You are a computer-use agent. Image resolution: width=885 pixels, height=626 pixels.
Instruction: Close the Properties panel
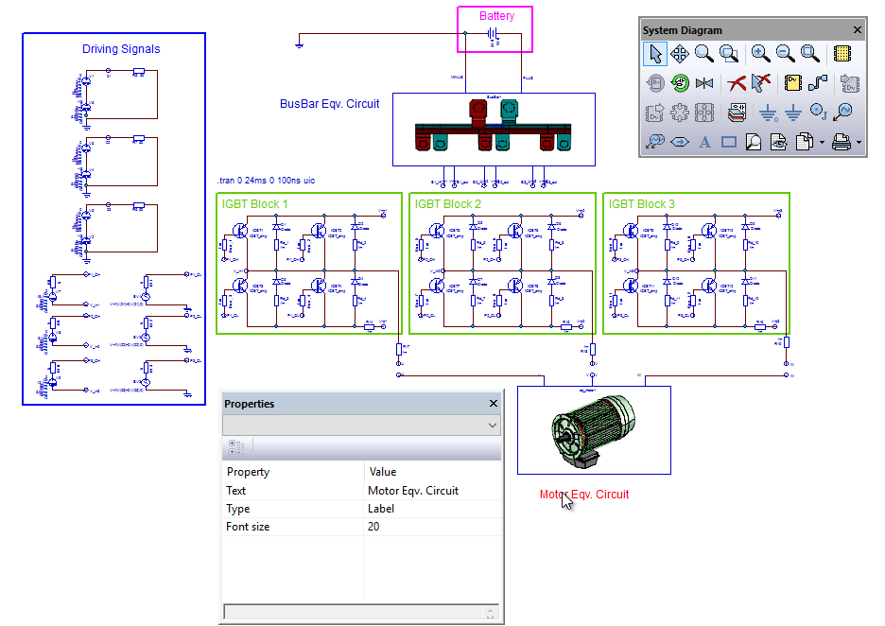493,404
